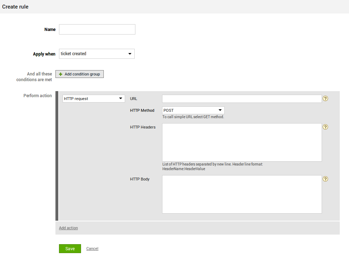
Task: Click the help icon for HTTP Body
Action: (325, 179)
